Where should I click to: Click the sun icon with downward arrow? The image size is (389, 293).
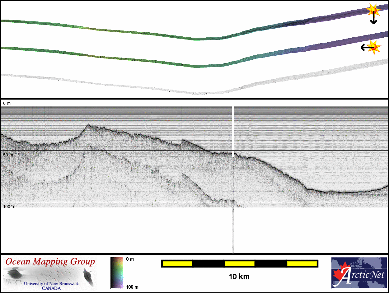click(x=373, y=10)
